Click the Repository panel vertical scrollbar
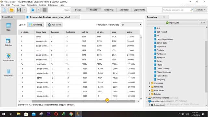 [x=206, y=66]
